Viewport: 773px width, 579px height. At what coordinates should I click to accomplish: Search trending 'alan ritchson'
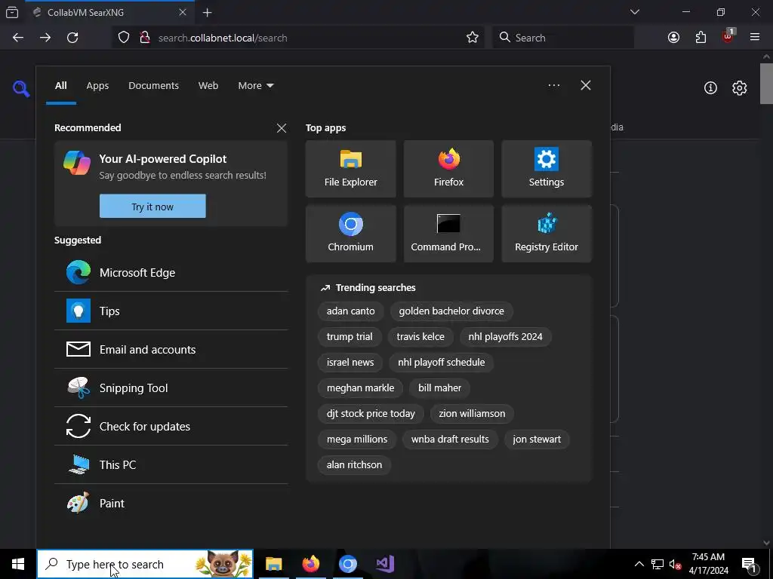pos(355,464)
